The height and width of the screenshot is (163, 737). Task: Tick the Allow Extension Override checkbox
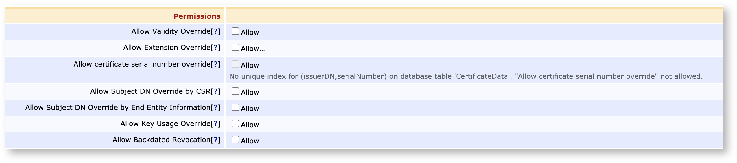[x=235, y=47]
